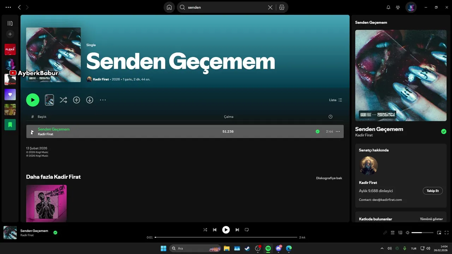Open the green bookmark Your Episodes tile

[x=10, y=125]
